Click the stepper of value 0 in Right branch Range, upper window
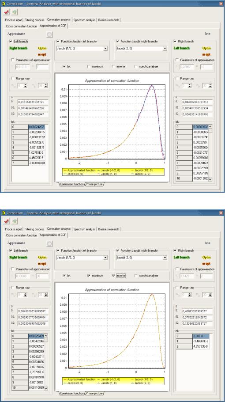Screen dimensions: 225x402 click(x=189, y=86)
